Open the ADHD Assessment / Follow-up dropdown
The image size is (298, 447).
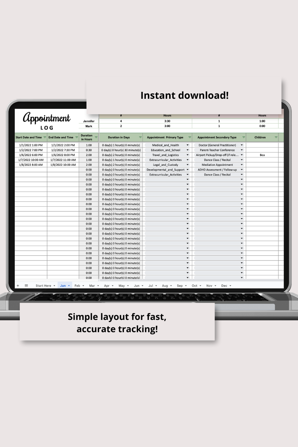tap(242, 170)
